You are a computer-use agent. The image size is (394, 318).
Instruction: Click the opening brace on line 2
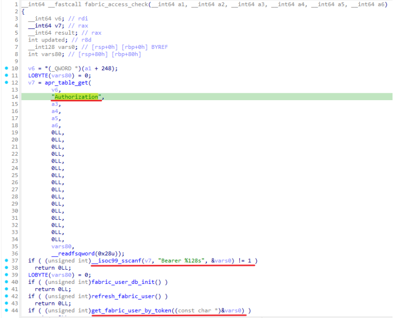[23, 12]
